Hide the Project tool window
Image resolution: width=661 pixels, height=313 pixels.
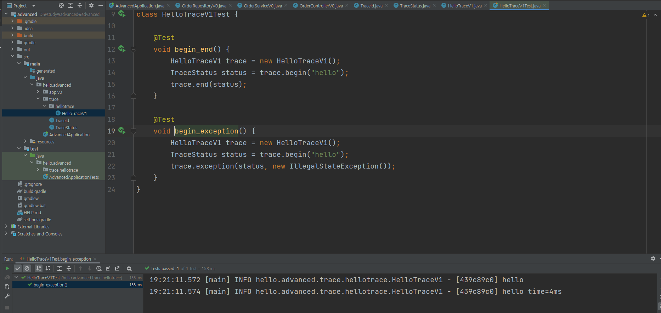click(101, 5)
